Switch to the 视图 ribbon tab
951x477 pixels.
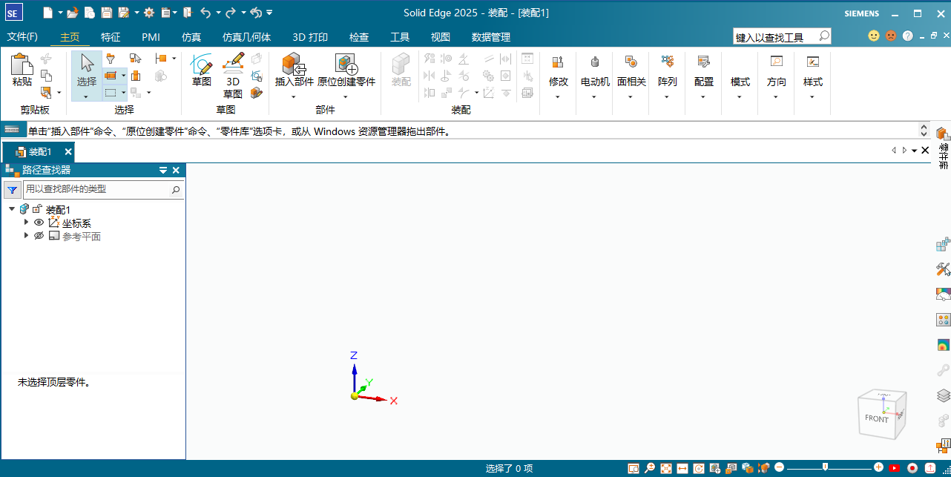(x=441, y=37)
